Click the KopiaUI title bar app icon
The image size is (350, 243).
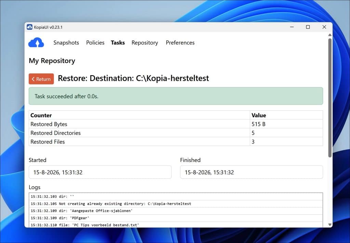point(29,27)
